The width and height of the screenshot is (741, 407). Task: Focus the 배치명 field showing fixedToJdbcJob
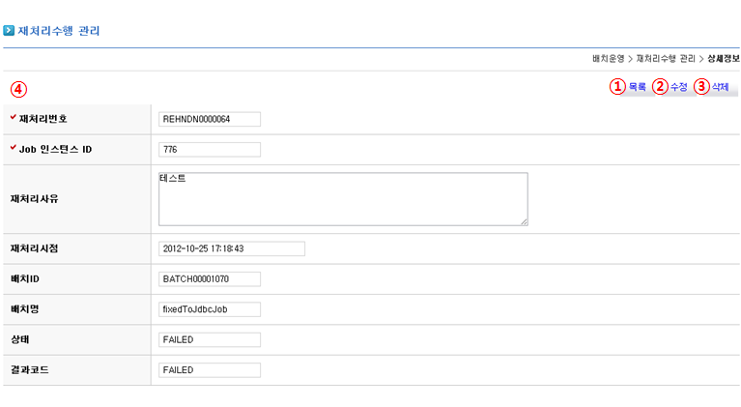210,309
